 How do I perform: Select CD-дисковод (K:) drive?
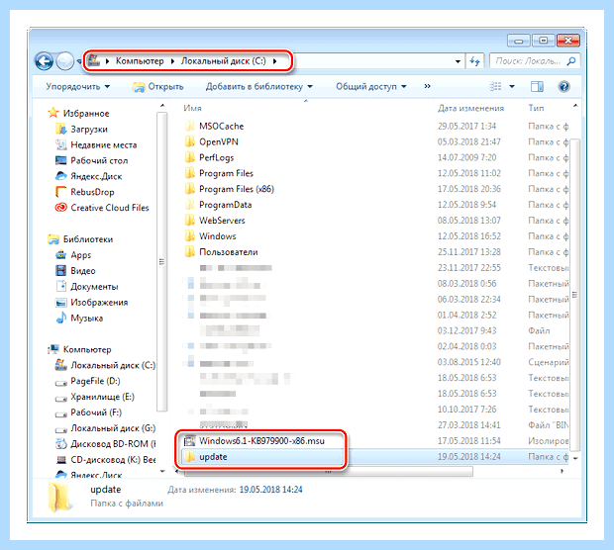pyautogui.click(x=105, y=460)
